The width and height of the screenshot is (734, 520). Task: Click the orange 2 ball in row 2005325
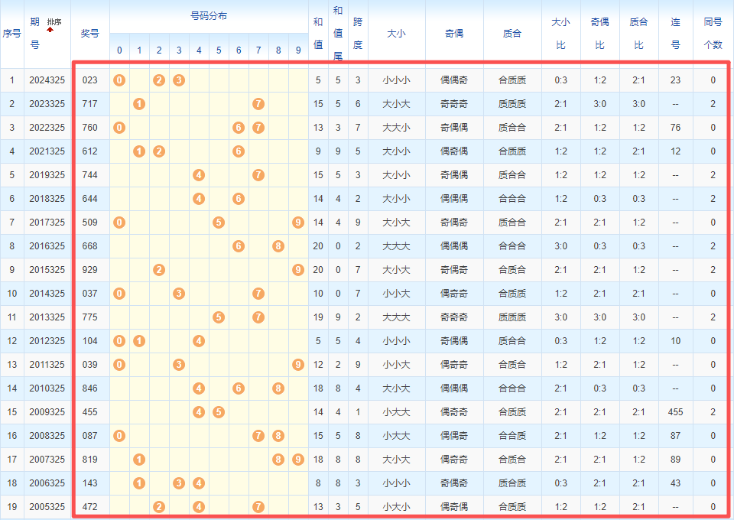tap(159, 507)
